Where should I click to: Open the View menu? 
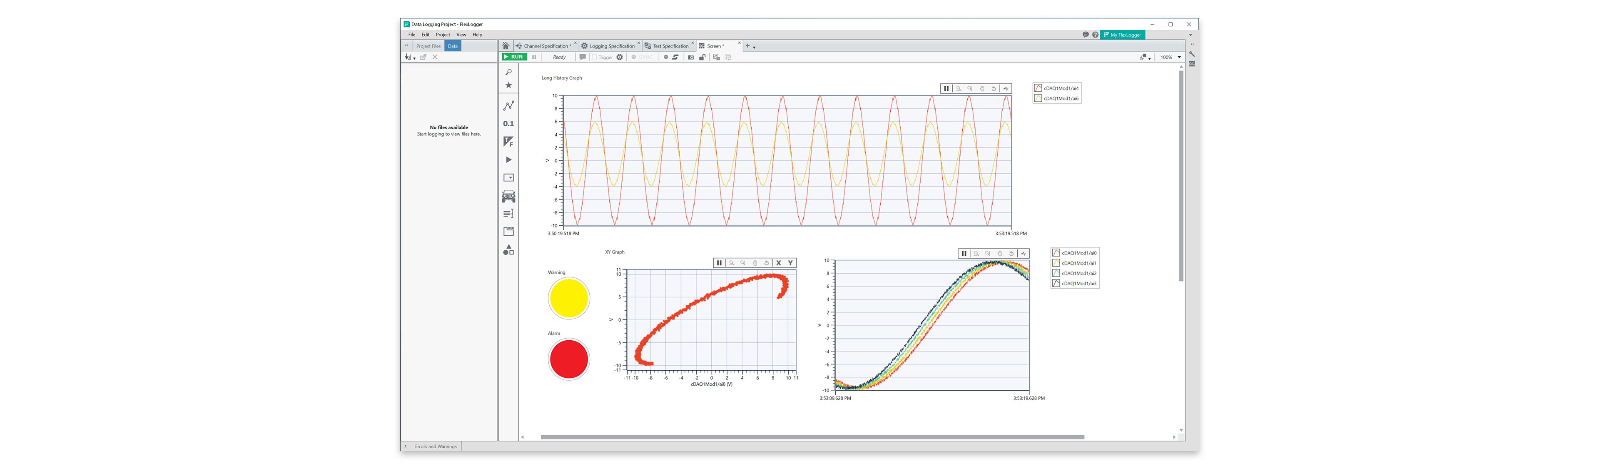click(461, 35)
